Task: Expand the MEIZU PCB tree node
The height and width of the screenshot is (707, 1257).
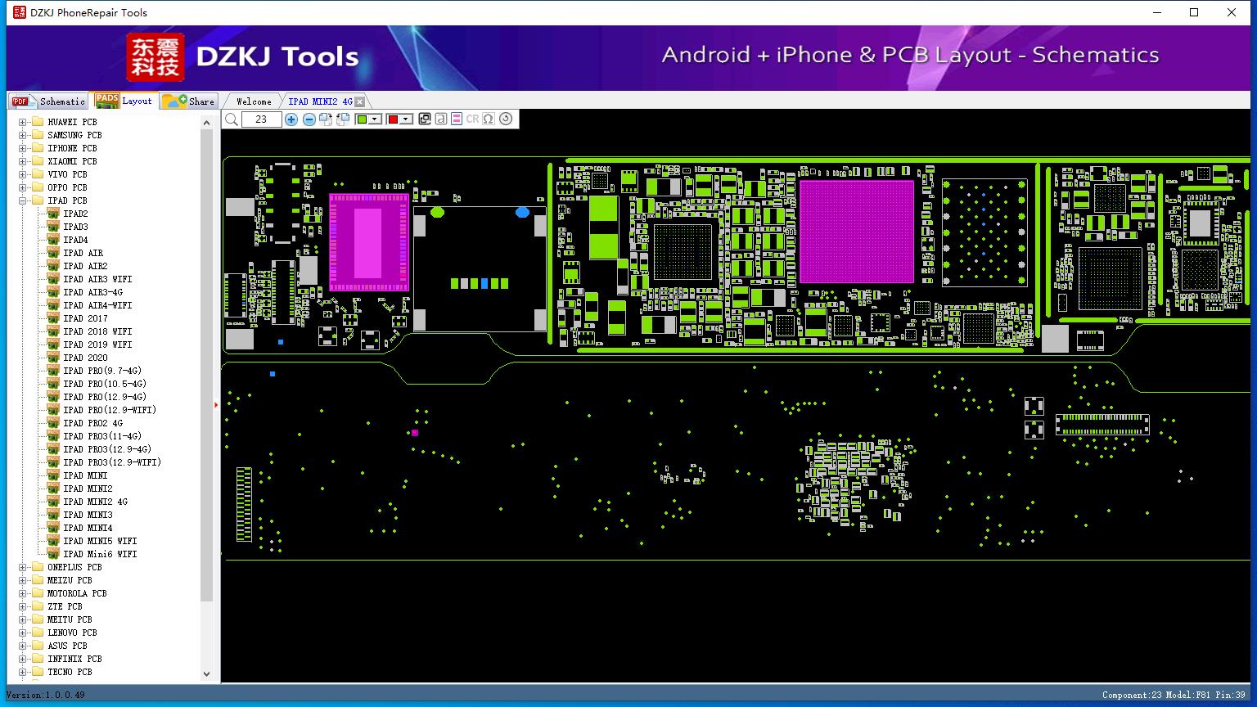Action: pyautogui.click(x=23, y=580)
